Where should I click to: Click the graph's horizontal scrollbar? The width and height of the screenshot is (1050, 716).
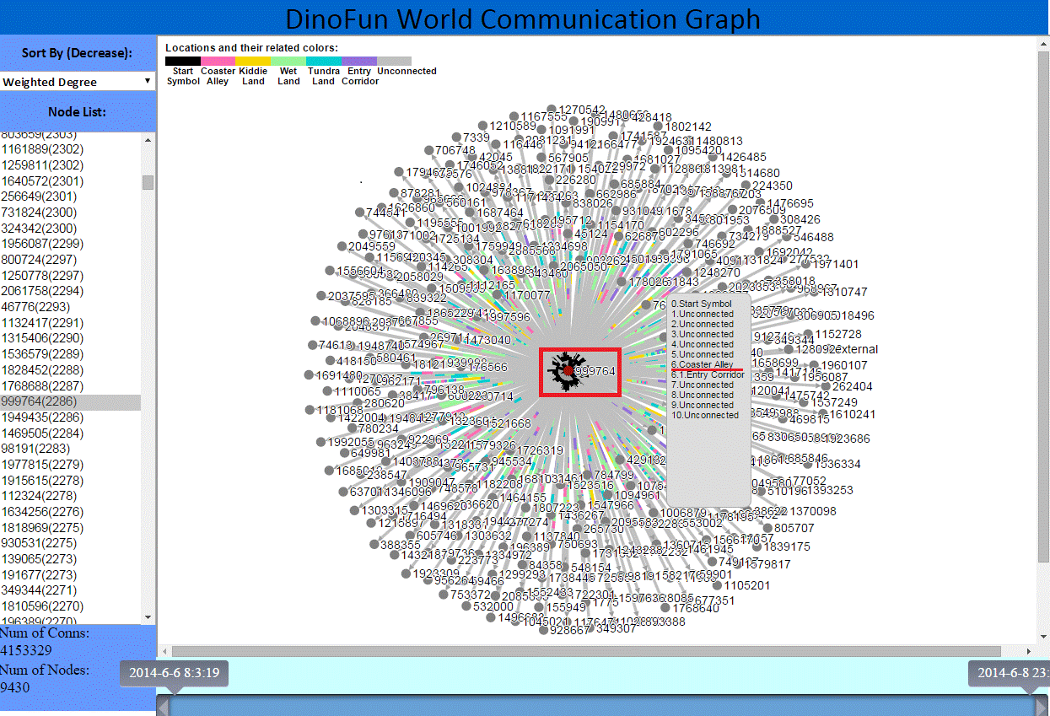[x=586, y=651]
